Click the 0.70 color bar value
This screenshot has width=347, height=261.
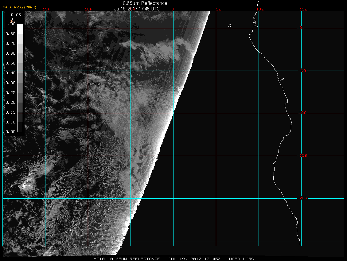click(x=10, y=43)
